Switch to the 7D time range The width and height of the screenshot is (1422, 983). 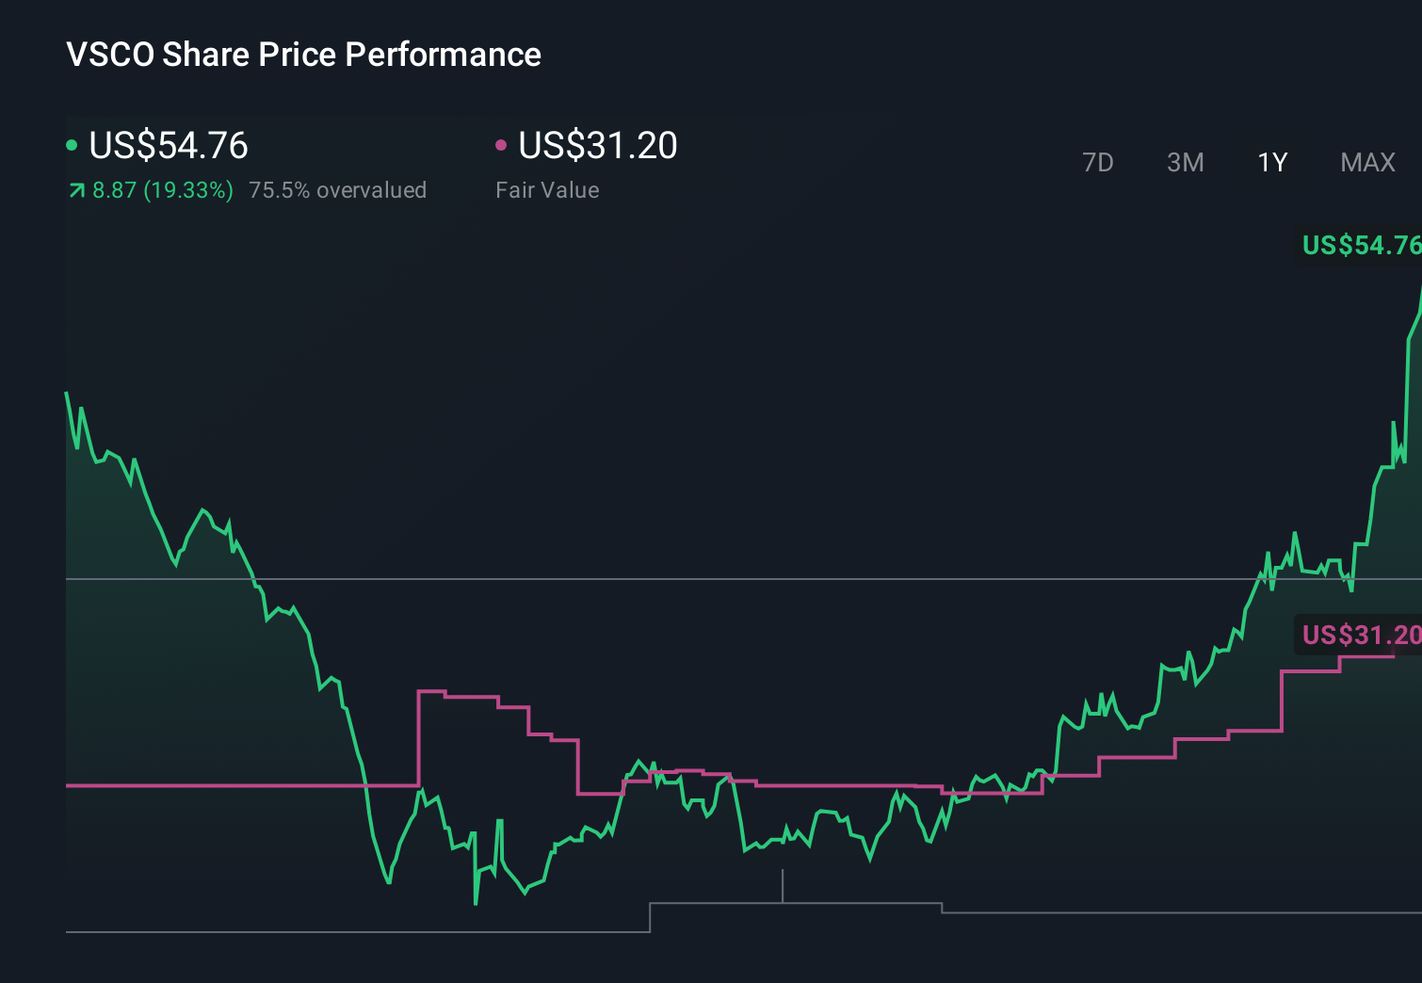tap(1099, 162)
